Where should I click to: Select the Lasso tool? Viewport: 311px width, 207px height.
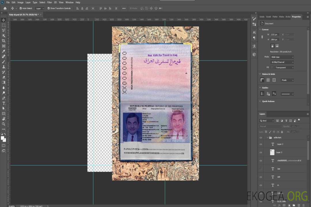click(3, 30)
